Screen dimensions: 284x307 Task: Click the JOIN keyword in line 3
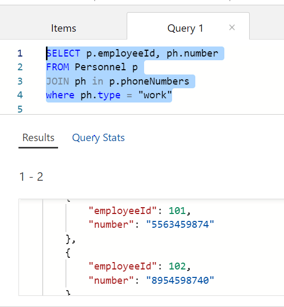click(x=58, y=81)
